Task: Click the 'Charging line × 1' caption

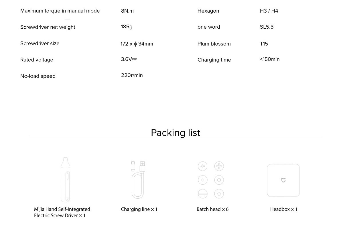Action: 139,209
